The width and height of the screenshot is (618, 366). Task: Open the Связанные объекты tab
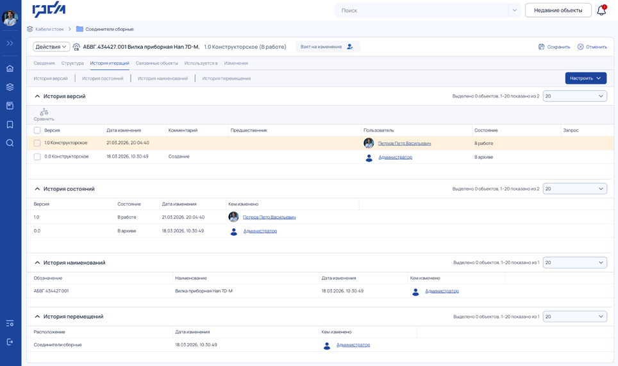pos(157,63)
